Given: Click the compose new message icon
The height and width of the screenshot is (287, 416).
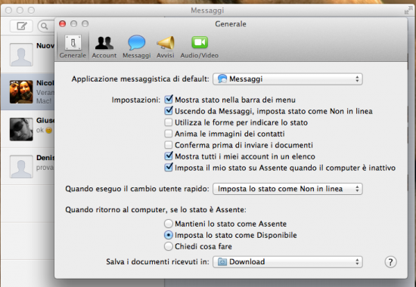Looking at the screenshot, I should (x=21, y=26).
